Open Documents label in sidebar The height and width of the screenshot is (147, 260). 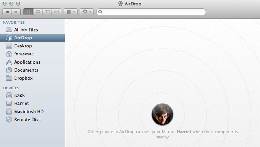pos(26,70)
